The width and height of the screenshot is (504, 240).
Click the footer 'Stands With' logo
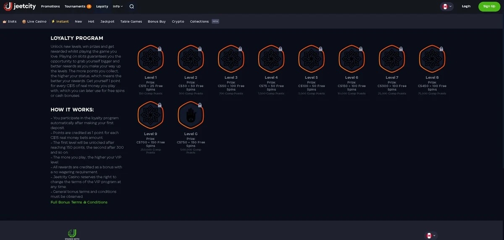[72, 234]
